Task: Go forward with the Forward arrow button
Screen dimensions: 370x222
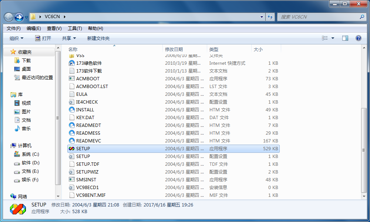Action: coord(19,17)
